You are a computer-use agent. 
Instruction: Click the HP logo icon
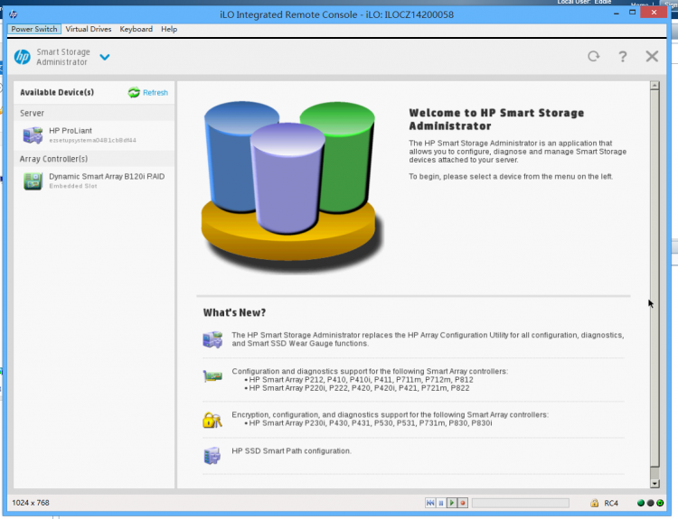click(22, 57)
